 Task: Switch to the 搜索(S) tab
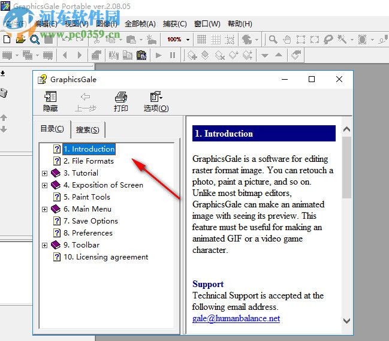(x=88, y=129)
